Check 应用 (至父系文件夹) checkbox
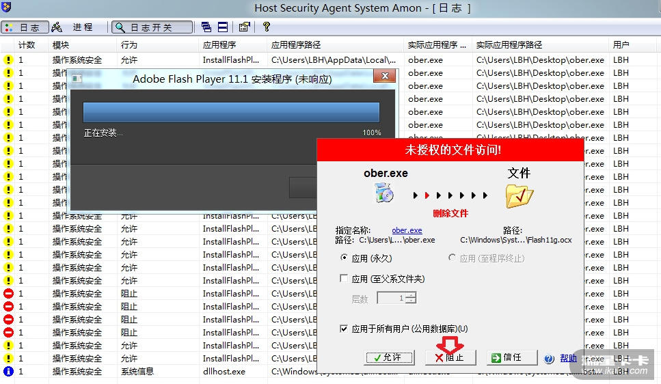661x384 pixels. (x=344, y=278)
